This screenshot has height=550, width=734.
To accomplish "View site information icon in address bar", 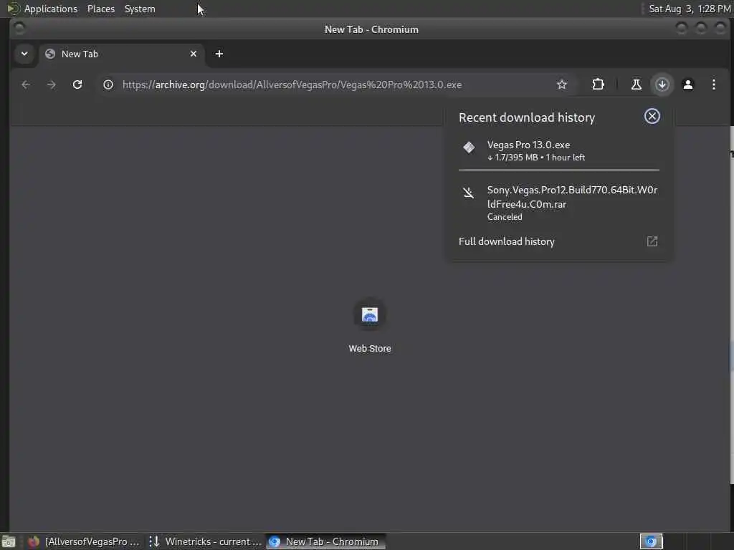I will (x=108, y=85).
